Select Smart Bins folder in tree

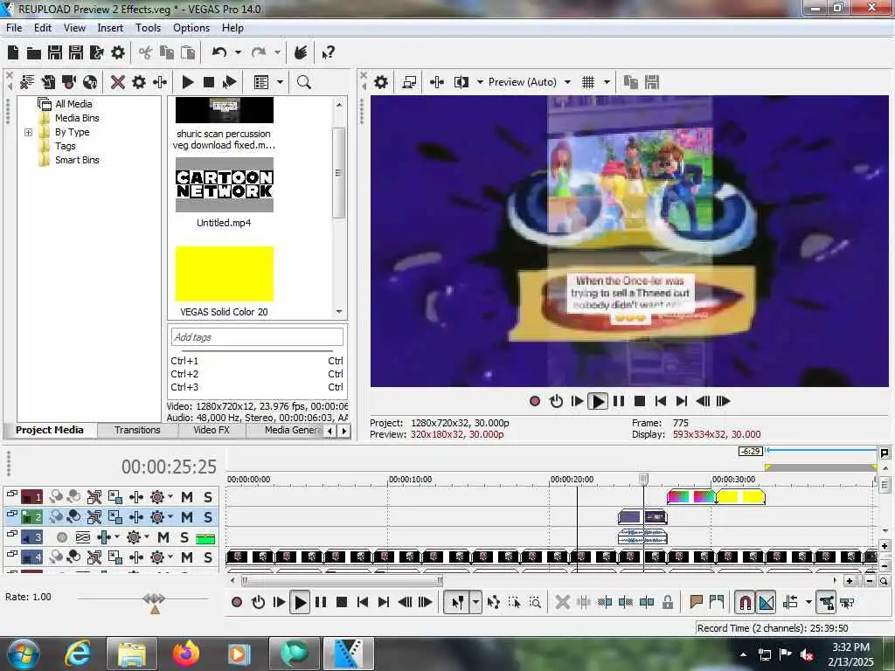click(x=77, y=161)
